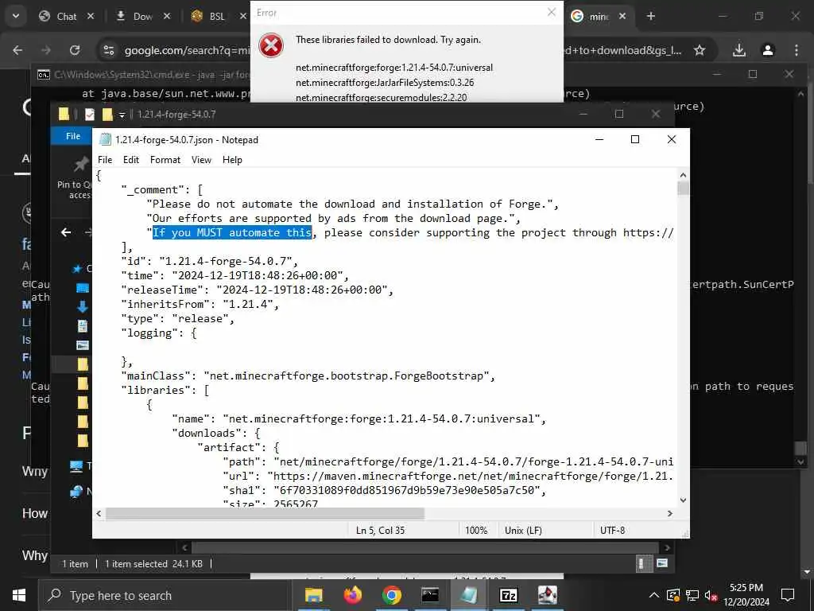This screenshot has width=814, height=611.
Task: Open Notepad's Help menu
Action: point(232,160)
